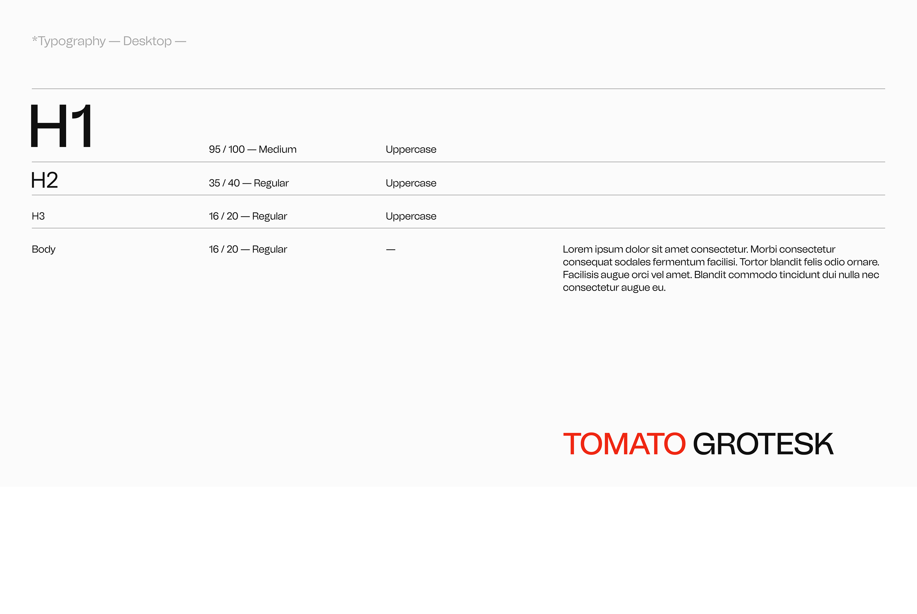Click the '35 / 40 — Regular' spec
The width and height of the screenshot is (917, 614).
coord(249,183)
